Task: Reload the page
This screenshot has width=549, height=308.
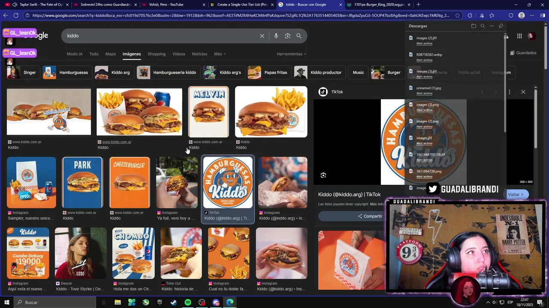Action: 16,15
